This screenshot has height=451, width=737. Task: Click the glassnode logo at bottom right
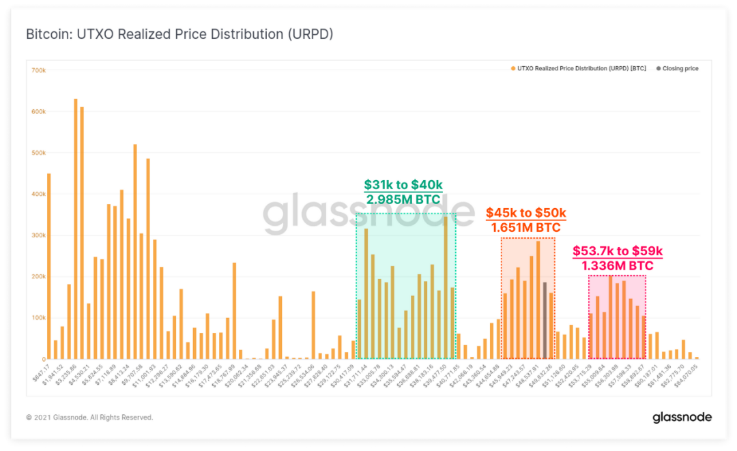[682, 417]
